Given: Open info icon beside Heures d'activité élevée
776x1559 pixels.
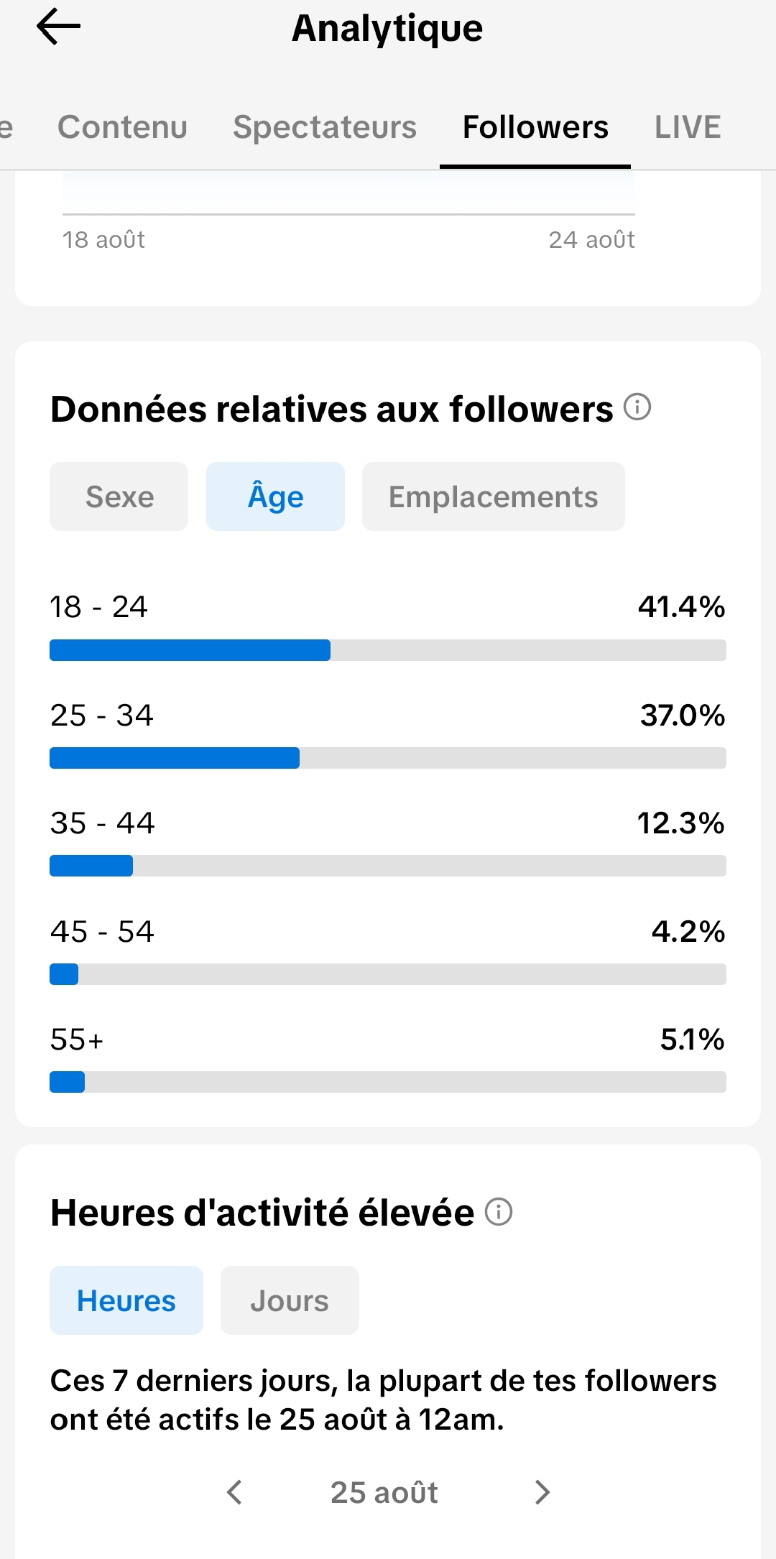Looking at the screenshot, I should 499,1211.
